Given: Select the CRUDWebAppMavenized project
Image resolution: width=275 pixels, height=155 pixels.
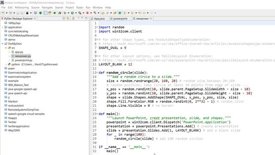Looking at the screenshot, I should [23, 35].
